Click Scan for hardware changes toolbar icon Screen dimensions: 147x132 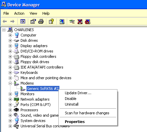62,21
